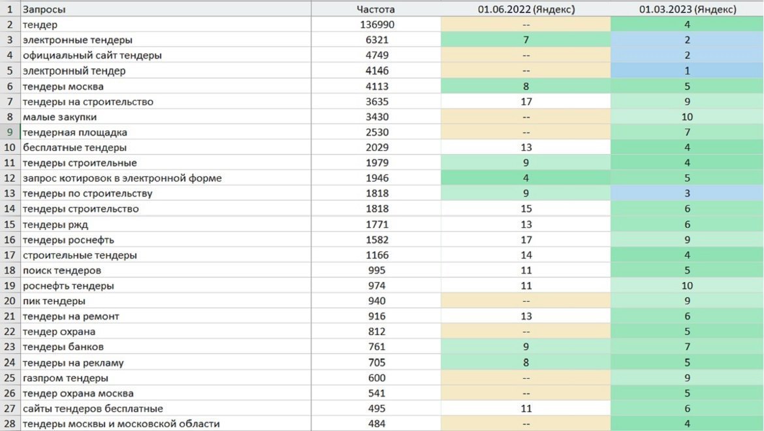Select the 'Запросы' header cell
The image size is (764, 431).
tap(166, 8)
